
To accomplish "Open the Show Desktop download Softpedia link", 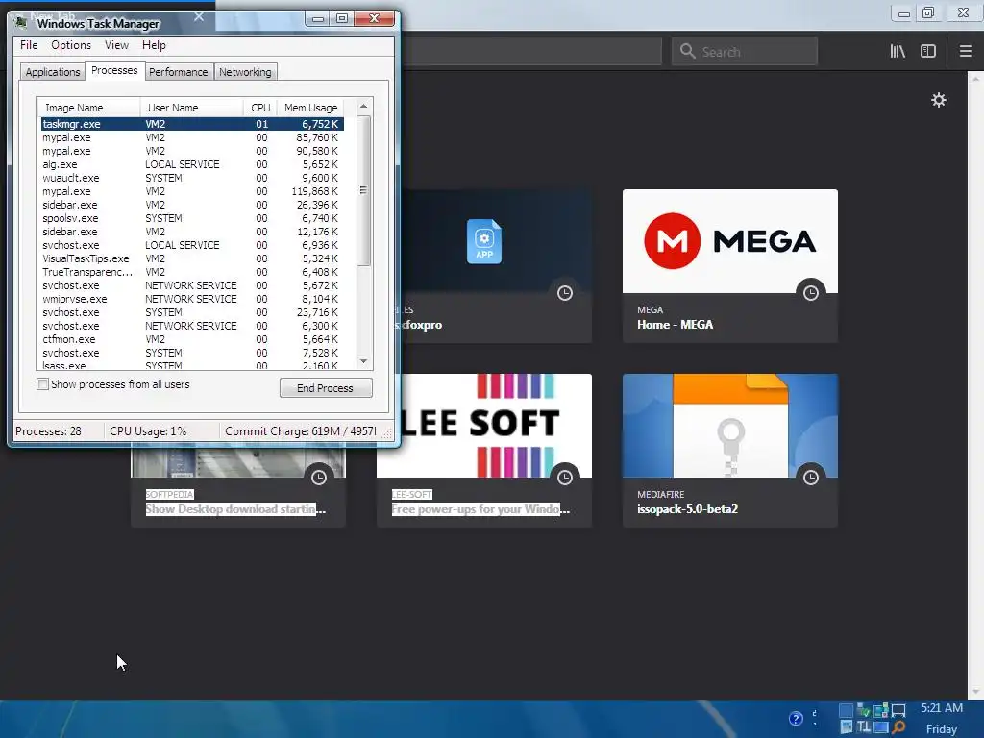I will click(x=235, y=509).
